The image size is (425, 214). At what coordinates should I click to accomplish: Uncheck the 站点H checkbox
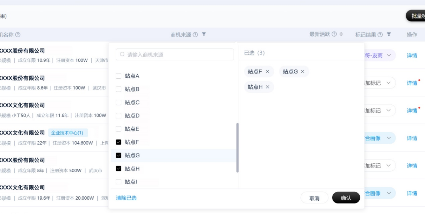click(x=119, y=169)
